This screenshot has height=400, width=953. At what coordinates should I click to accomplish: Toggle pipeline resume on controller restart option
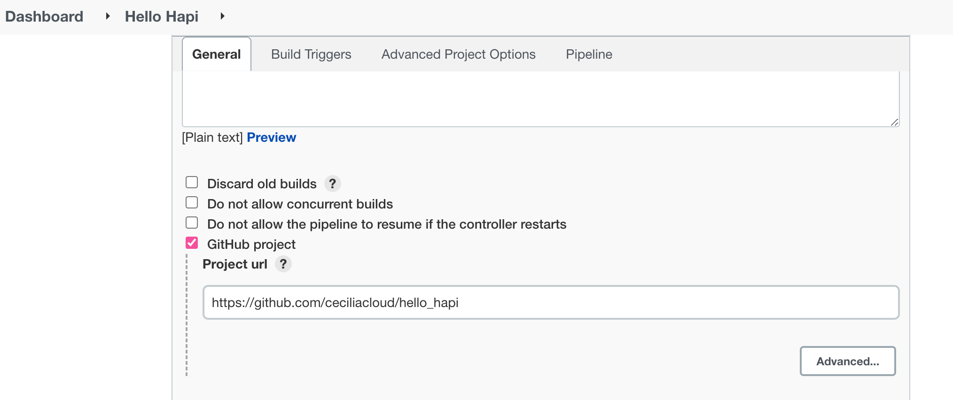(x=192, y=223)
